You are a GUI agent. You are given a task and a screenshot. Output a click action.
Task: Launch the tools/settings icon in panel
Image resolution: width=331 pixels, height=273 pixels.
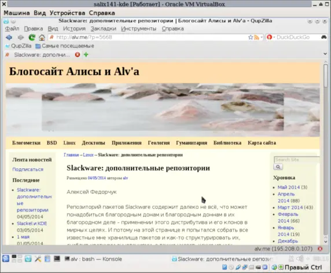point(38,259)
